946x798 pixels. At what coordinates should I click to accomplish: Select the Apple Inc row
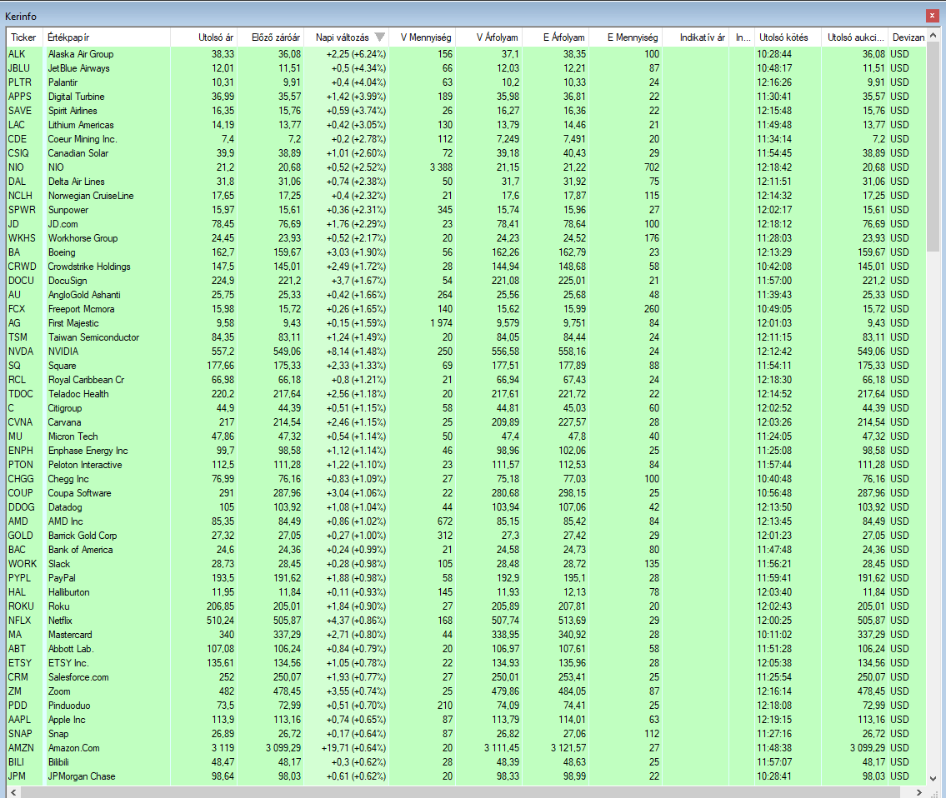467,720
